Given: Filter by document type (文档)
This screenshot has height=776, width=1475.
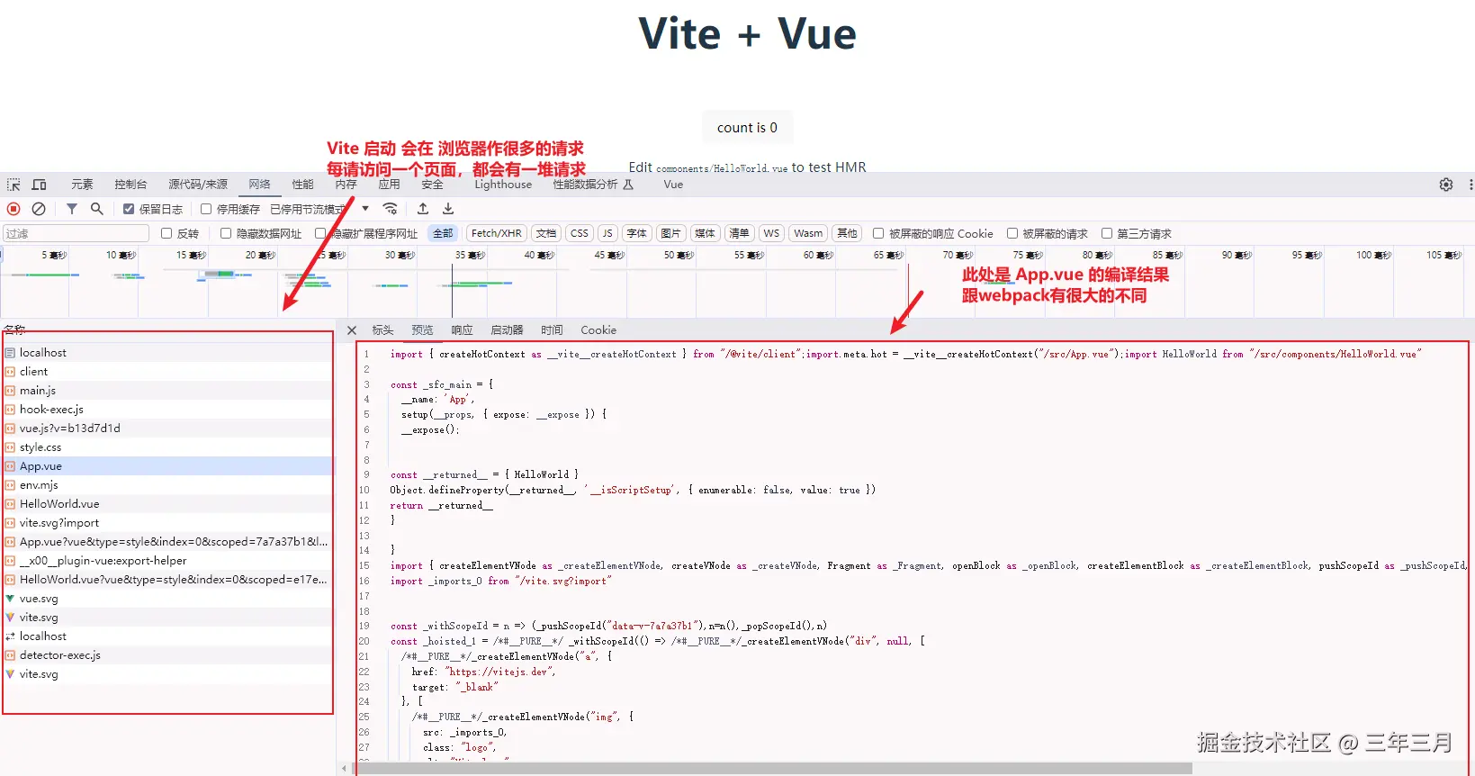Looking at the screenshot, I should (x=546, y=233).
